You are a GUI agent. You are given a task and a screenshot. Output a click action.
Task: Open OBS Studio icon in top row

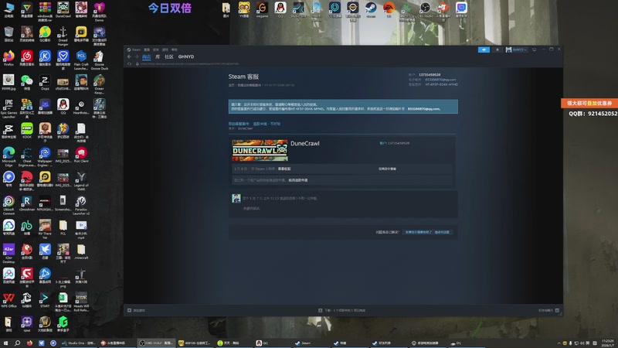pos(425,9)
